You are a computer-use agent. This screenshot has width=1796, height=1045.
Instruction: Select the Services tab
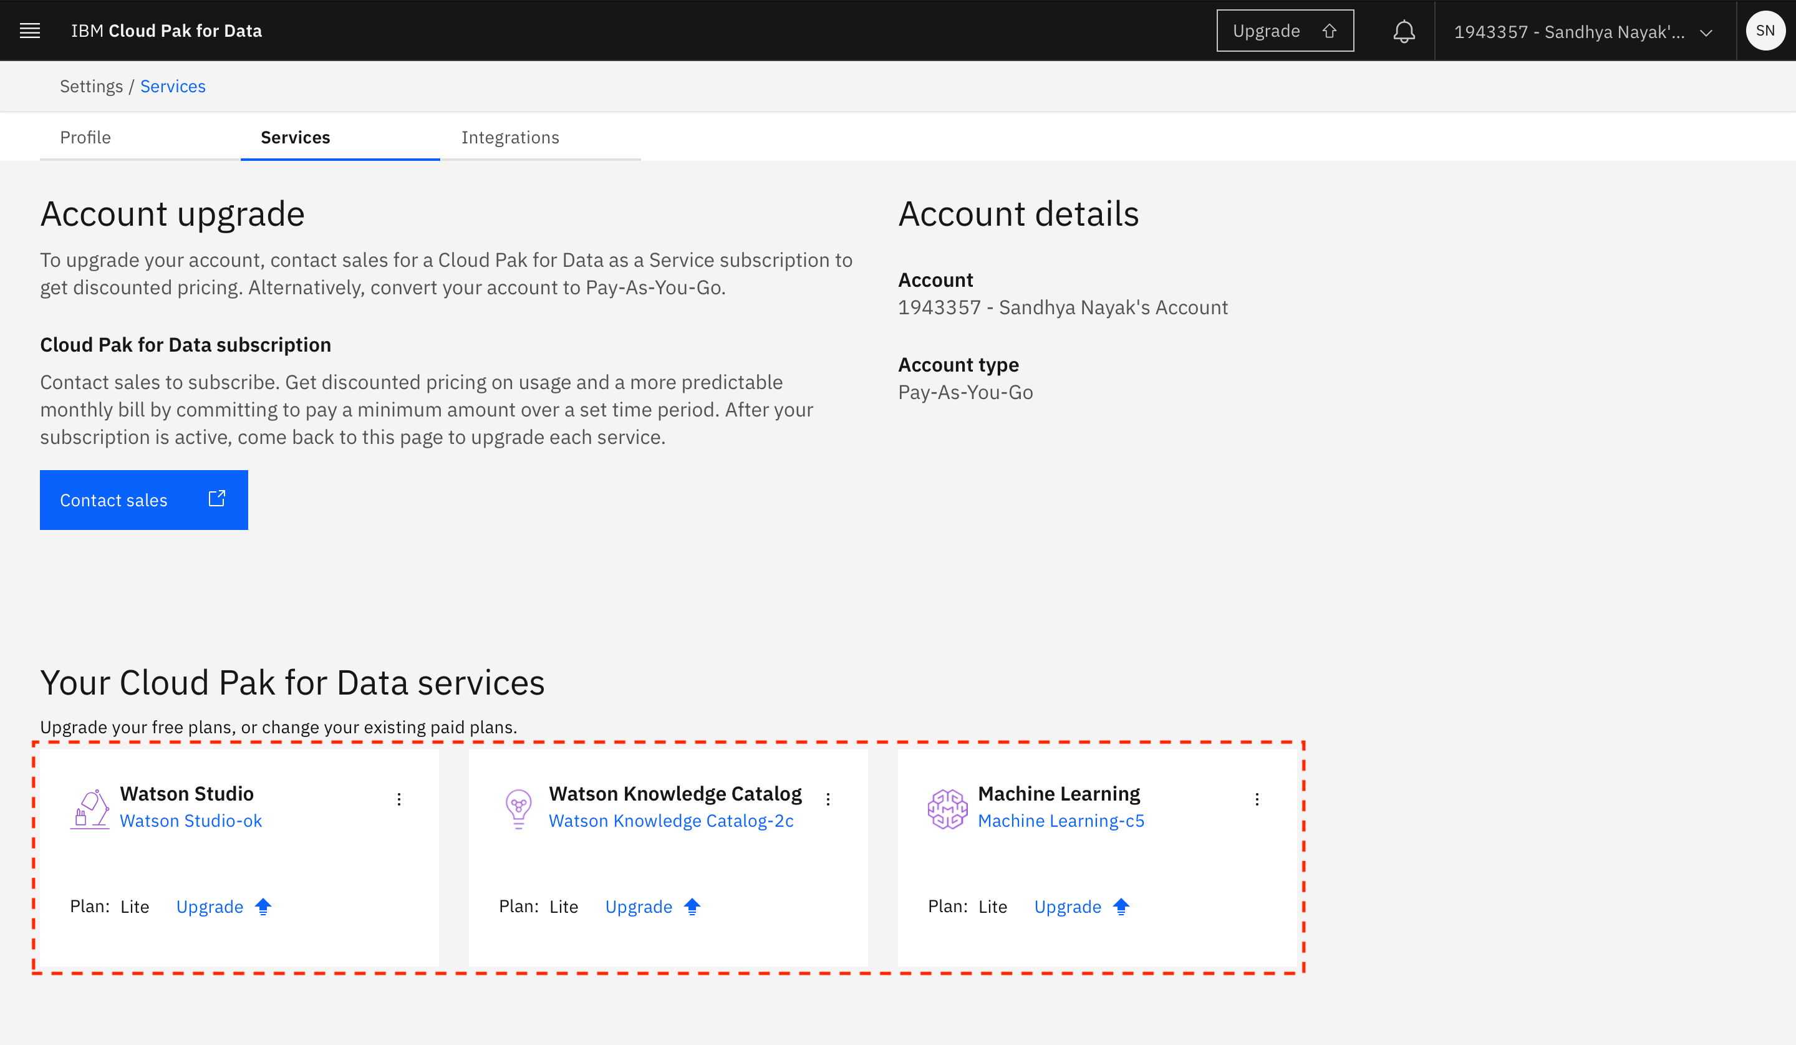(x=295, y=137)
